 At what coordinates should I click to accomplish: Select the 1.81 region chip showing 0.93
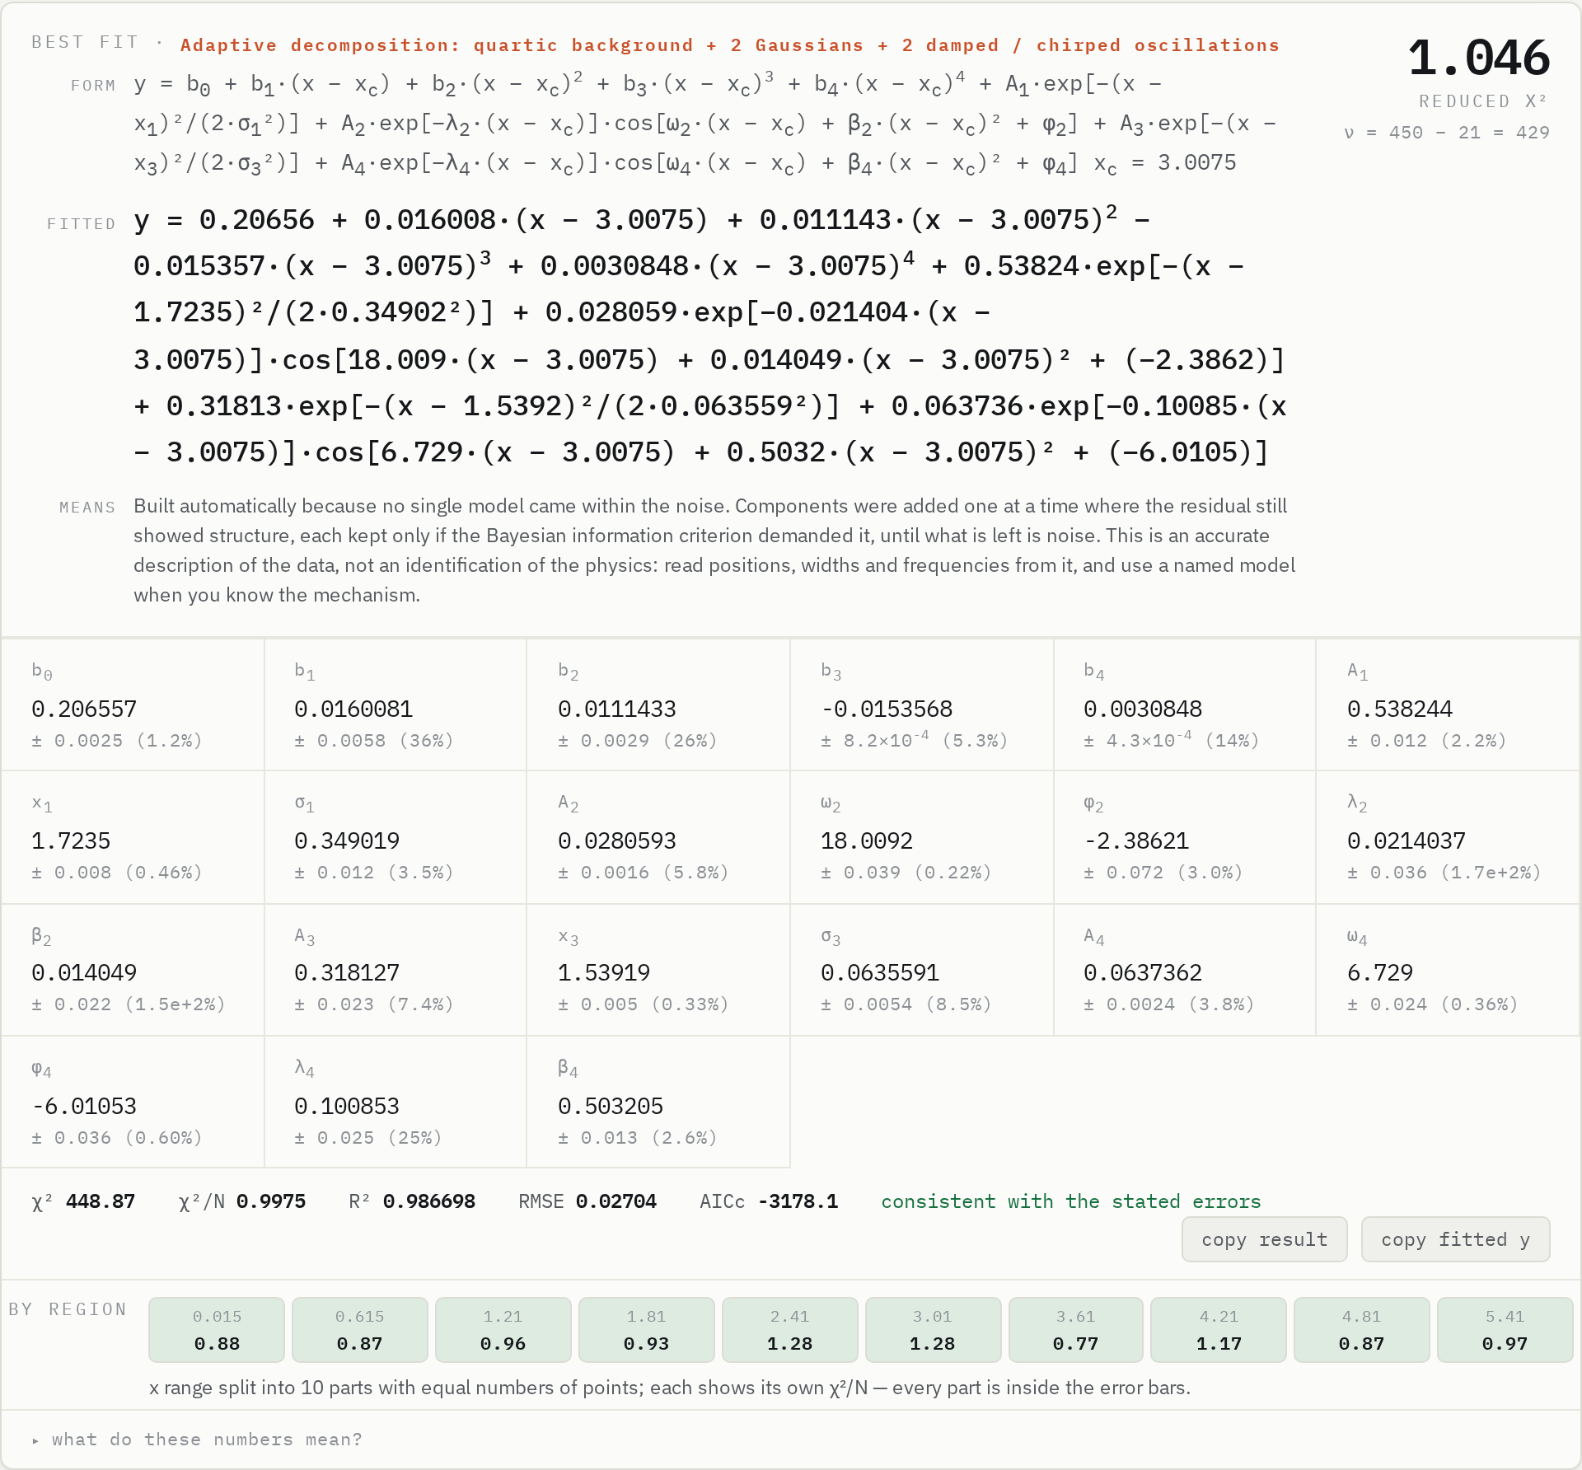click(647, 1330)
